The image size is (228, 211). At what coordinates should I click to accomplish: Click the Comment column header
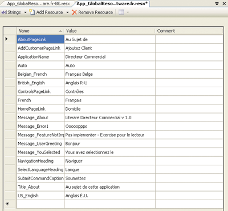pyautogui.click(x=189, y=31)
